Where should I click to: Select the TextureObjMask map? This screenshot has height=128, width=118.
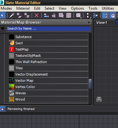point(48,56)
